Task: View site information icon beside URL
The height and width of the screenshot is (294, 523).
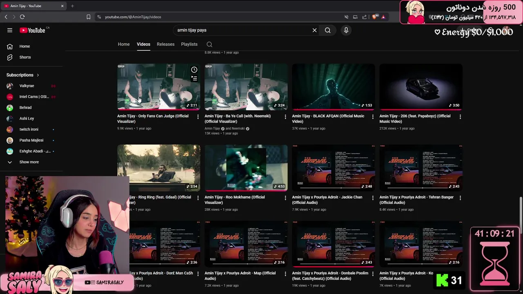Action: (99, 17)
